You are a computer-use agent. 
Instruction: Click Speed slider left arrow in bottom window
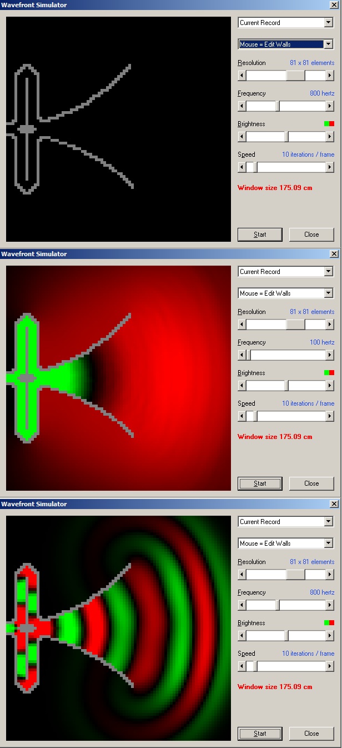[x=242, y=666]
